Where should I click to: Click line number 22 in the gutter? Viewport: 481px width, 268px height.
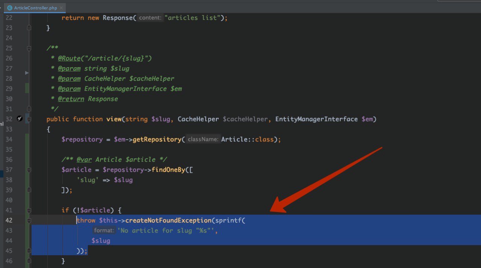click(x=9, y=18)
